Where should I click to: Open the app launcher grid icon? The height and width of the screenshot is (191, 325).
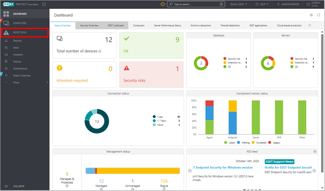click(44, 4)
